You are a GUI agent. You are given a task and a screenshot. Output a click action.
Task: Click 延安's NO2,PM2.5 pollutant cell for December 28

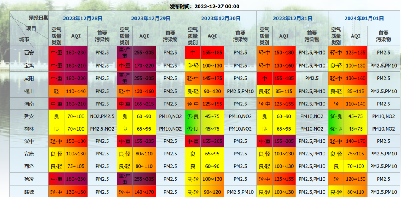pyautogui.click(x=102, y=116)
